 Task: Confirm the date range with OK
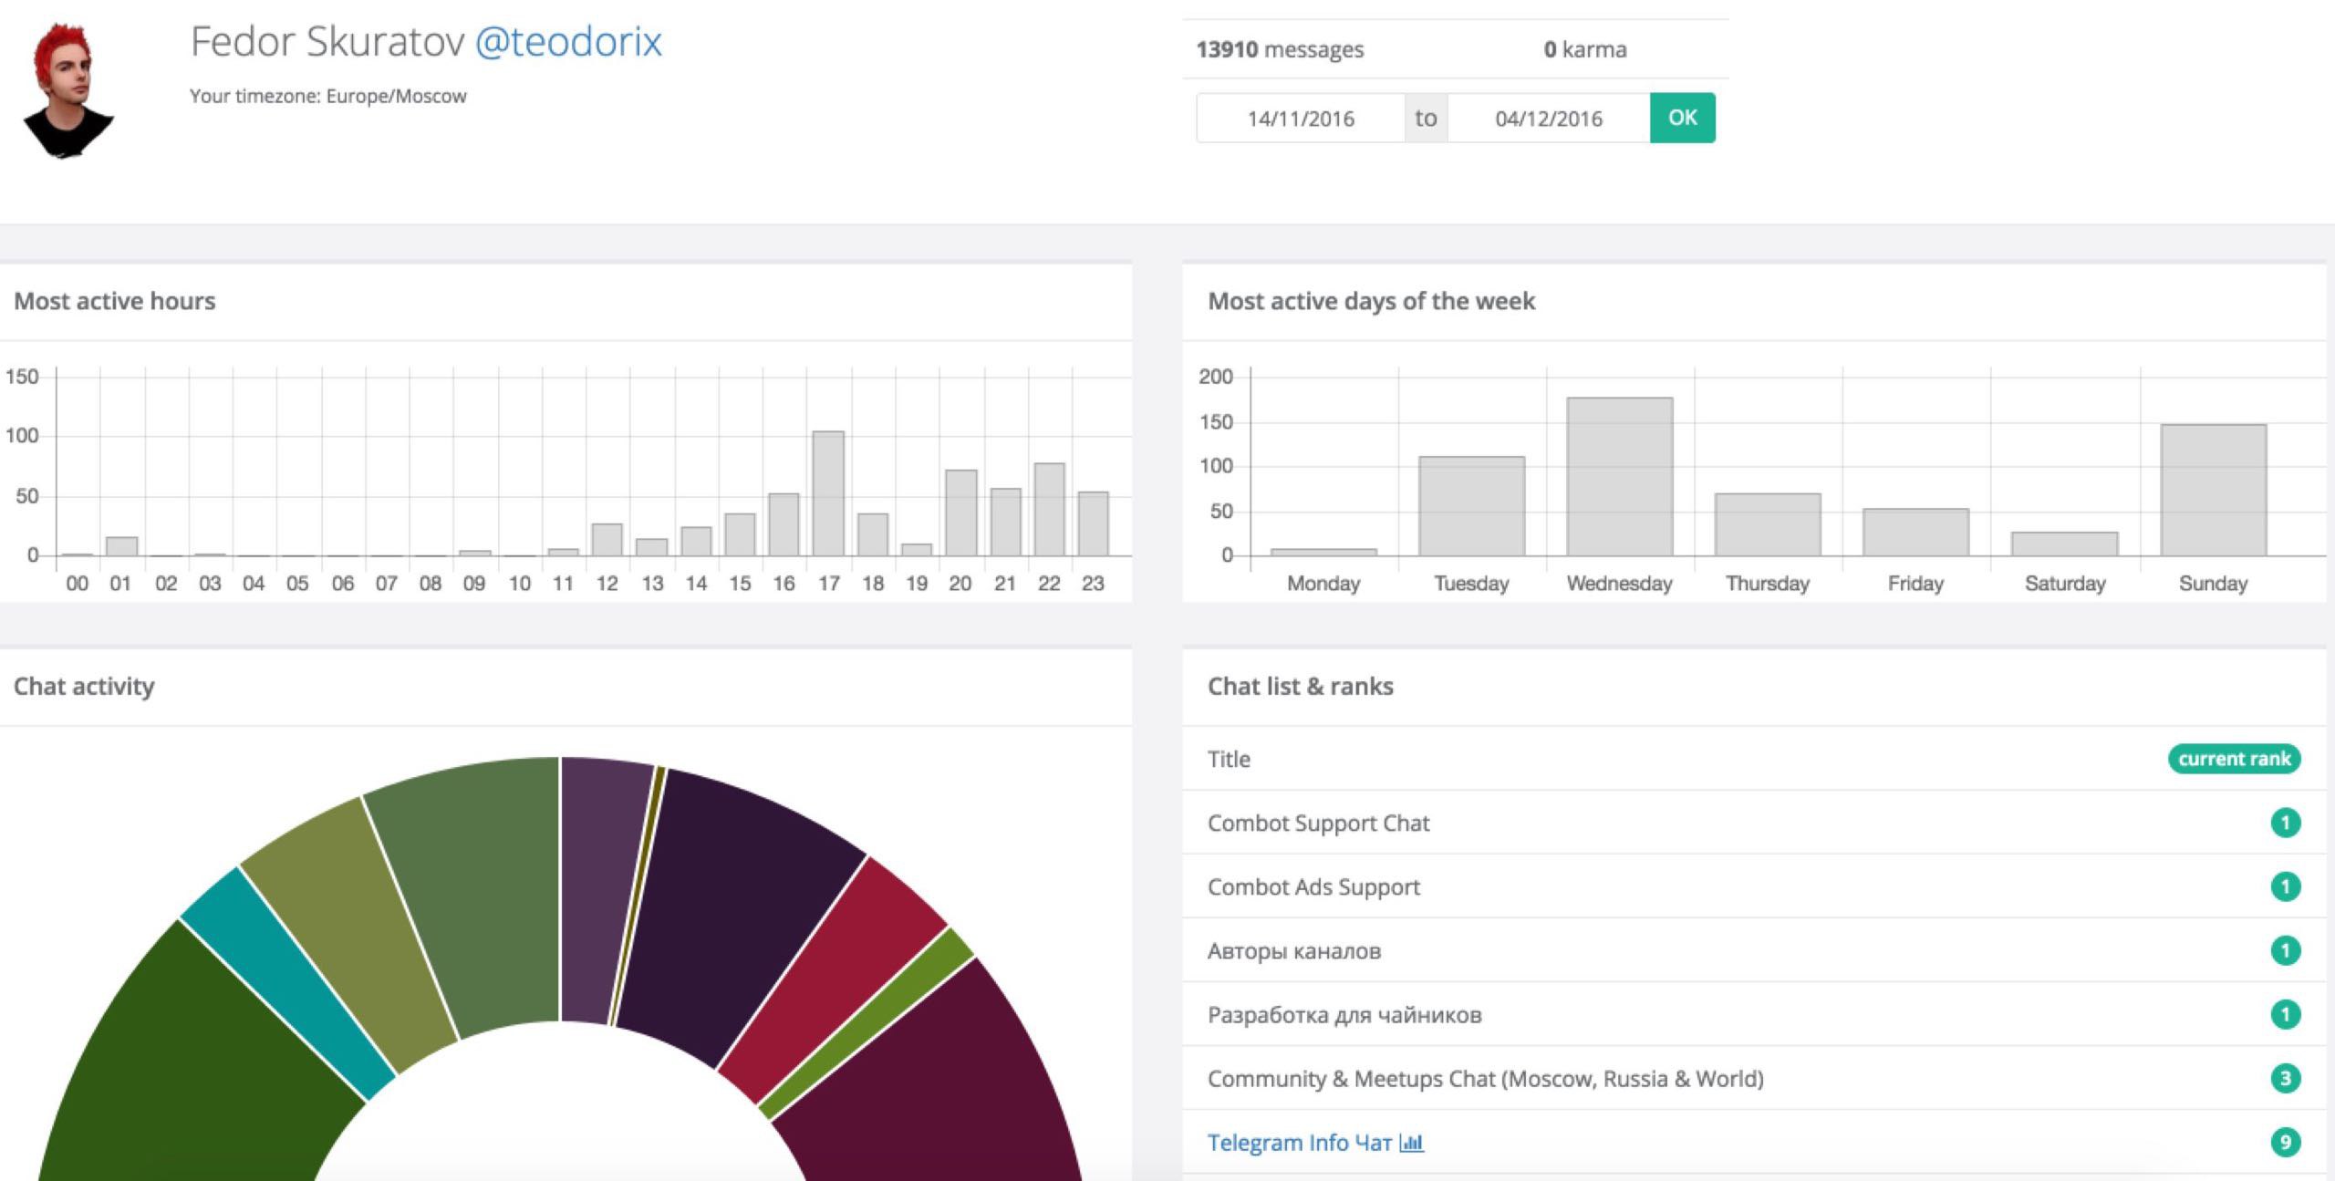(1683, 118)
